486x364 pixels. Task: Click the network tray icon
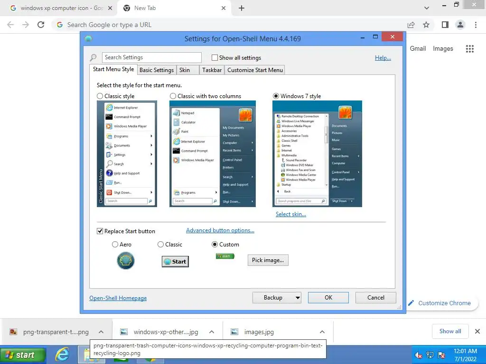click(430, 355)
